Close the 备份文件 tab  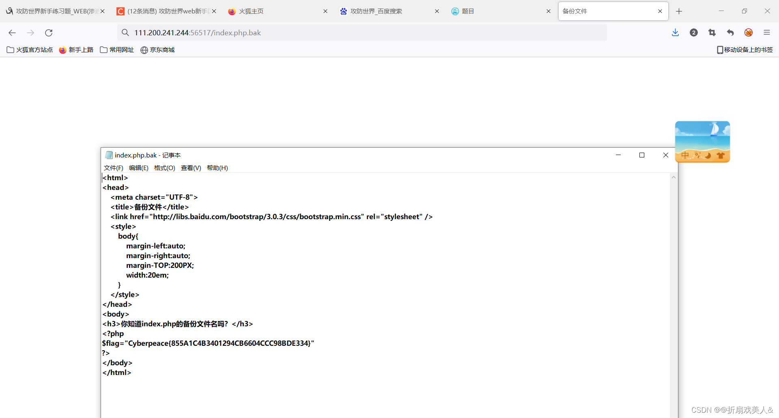tap(660, 11)
